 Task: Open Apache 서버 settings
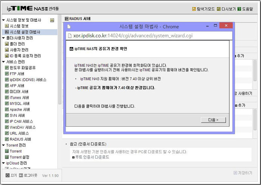tap(20, 110)
